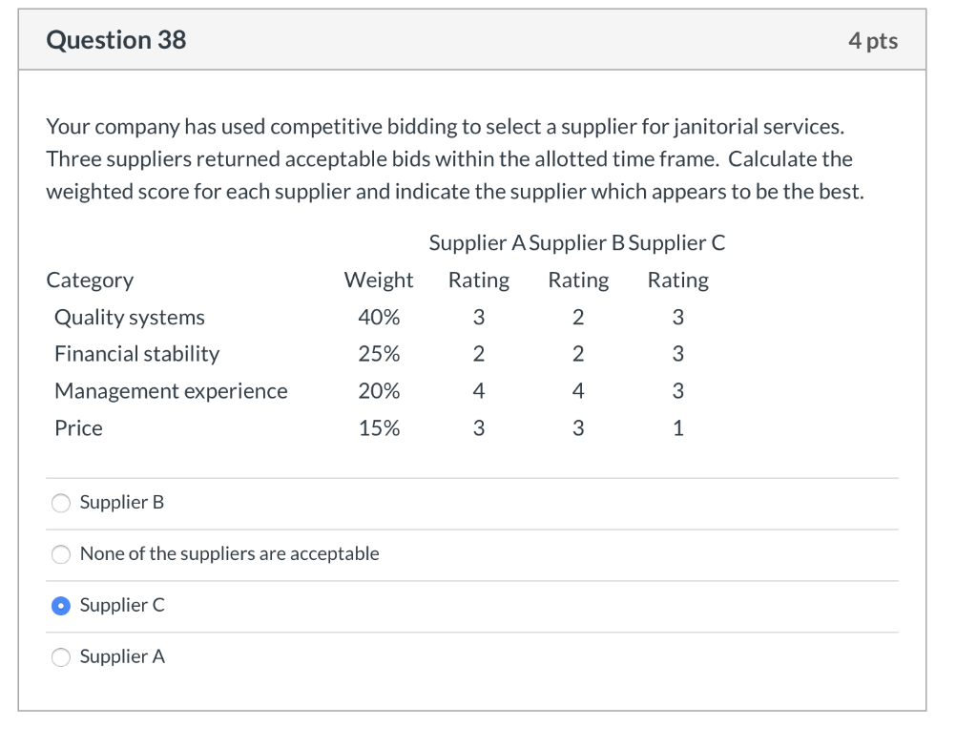Choose None of the suppliers are acceptable
This screenshot has width=977, height=748.
point(60,553)
